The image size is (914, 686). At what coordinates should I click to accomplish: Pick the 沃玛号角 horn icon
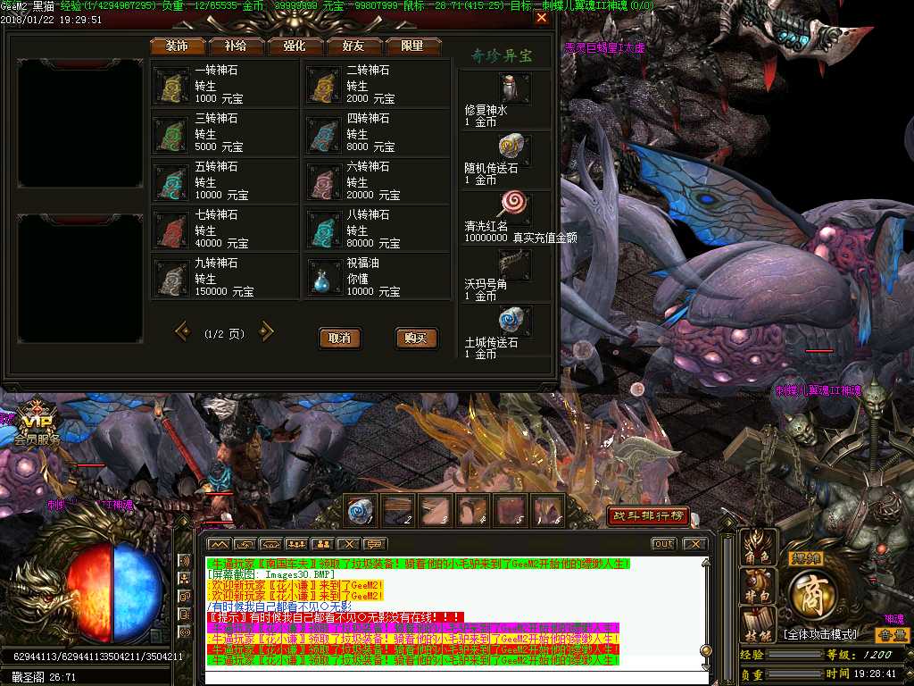(514, 264)
